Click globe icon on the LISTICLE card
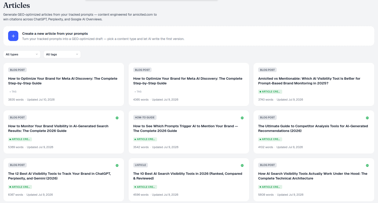The image size is (378, 203). click(242, 165)
